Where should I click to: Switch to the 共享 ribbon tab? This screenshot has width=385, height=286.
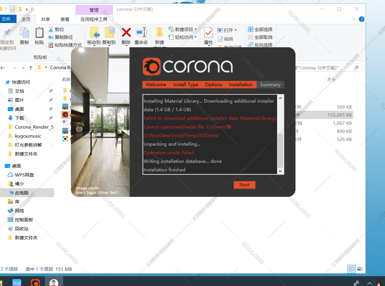point(46,19)
